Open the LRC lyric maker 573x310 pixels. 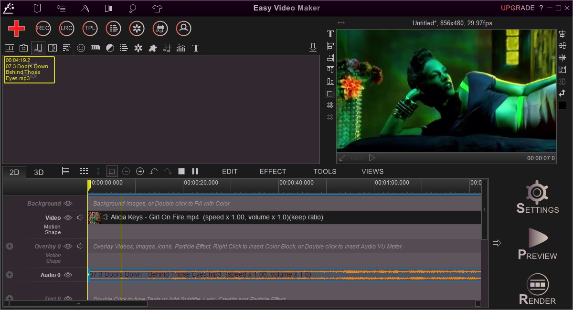[x=66, y=28]
